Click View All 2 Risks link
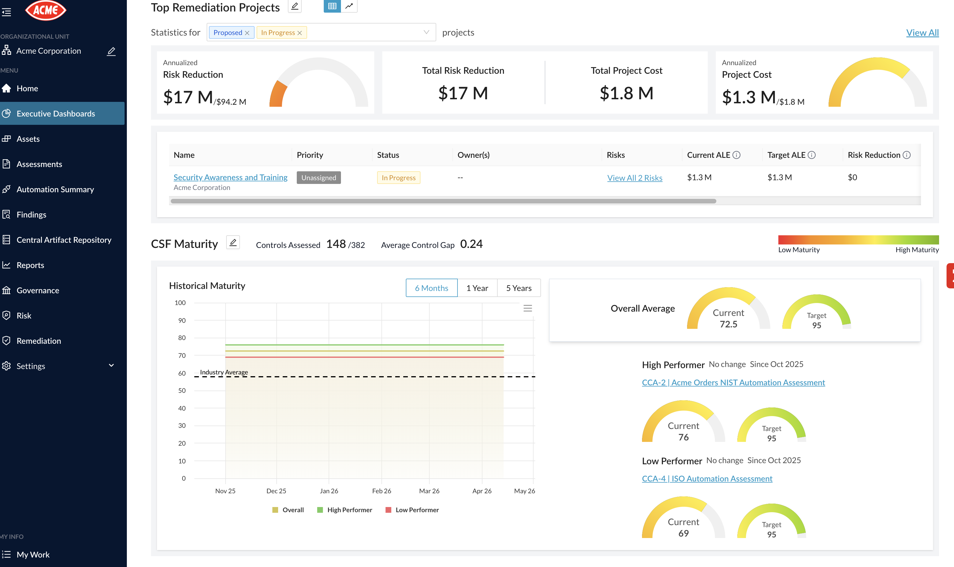Screen dimensions: 954x567 (635, 178)
